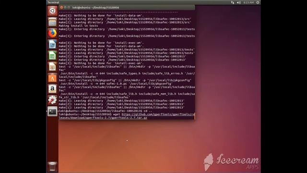Select the Terminal icon in launcher
The width and height of the screenshot is (307, 173).
pos(52,111)
